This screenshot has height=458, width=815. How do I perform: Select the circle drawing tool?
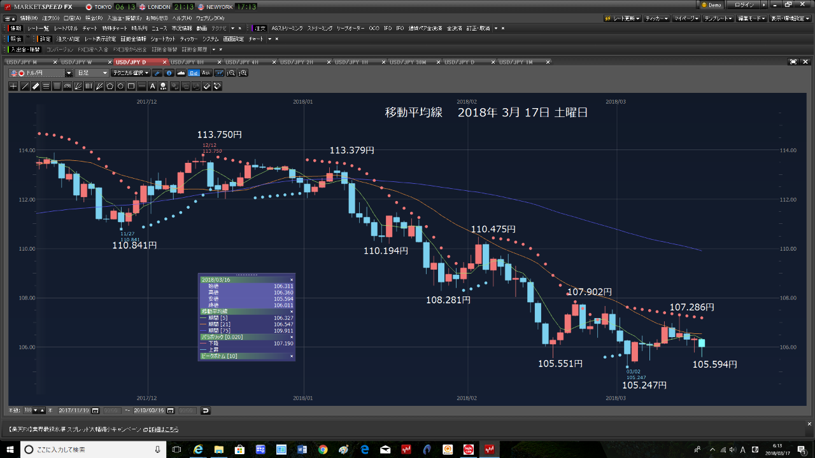120,86
